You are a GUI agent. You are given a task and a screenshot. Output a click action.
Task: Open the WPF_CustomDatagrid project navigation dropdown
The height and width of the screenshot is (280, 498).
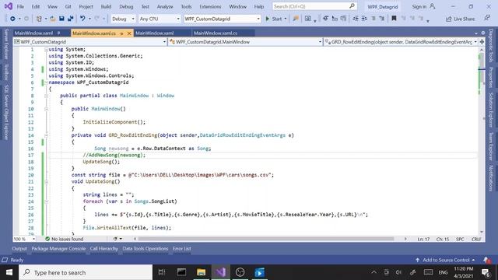click(x=90, y=41)
